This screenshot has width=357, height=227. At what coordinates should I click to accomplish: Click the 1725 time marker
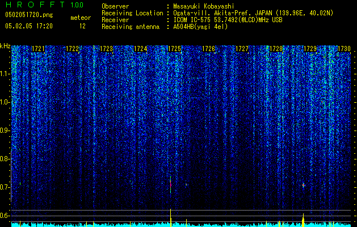pyautogui.click(x=175, y=49)
